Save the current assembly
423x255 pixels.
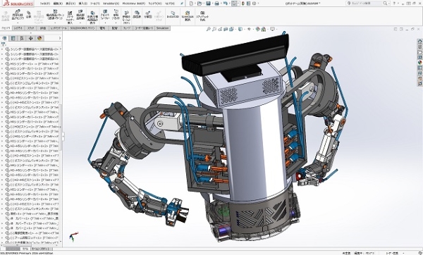[x=208, y=4]
